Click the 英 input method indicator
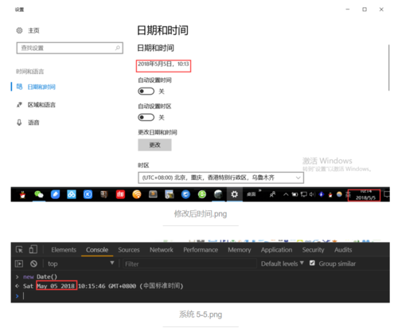398x328 pixels. (348, 195)
